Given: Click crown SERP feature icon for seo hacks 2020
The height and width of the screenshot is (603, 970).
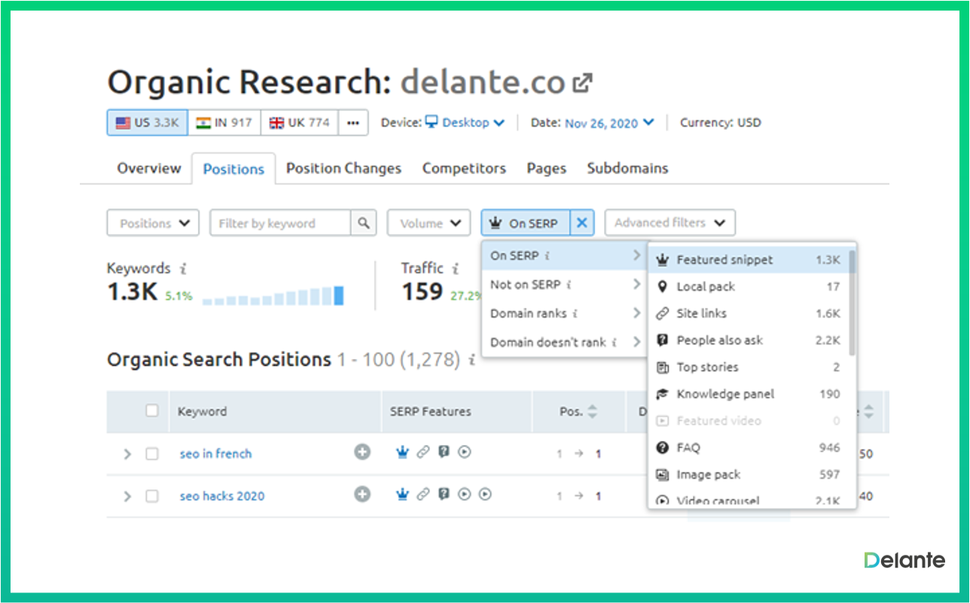Looking at the screenshot, I should 402,495.
